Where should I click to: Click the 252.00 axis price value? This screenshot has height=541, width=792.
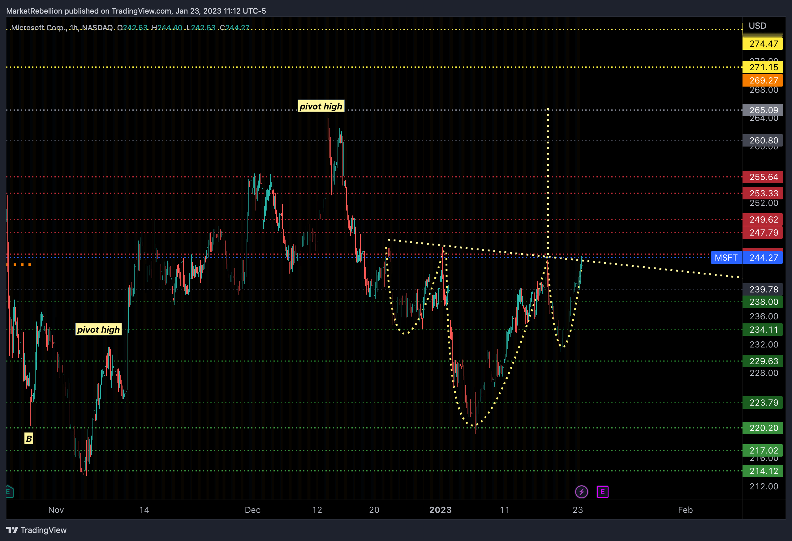tap(764, 203)
